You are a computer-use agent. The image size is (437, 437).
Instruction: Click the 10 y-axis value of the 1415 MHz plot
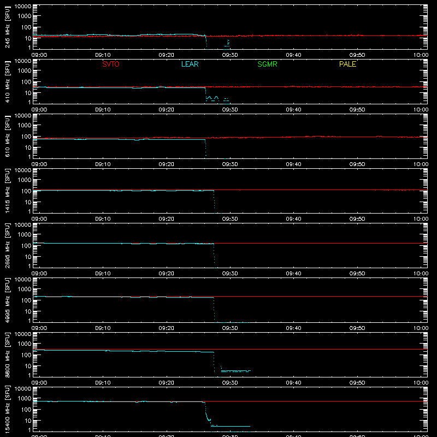pyautogui.click(x=28, y=202)
